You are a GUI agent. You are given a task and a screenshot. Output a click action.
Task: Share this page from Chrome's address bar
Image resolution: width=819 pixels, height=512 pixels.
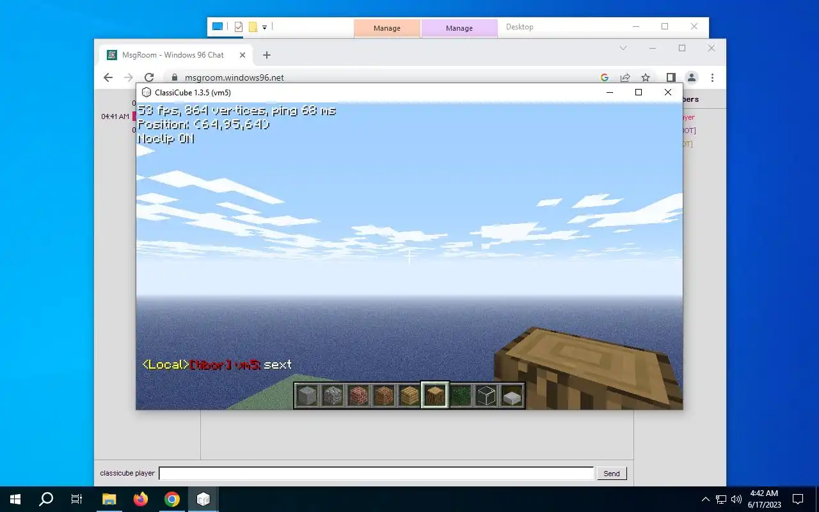(x=625, y=77)
